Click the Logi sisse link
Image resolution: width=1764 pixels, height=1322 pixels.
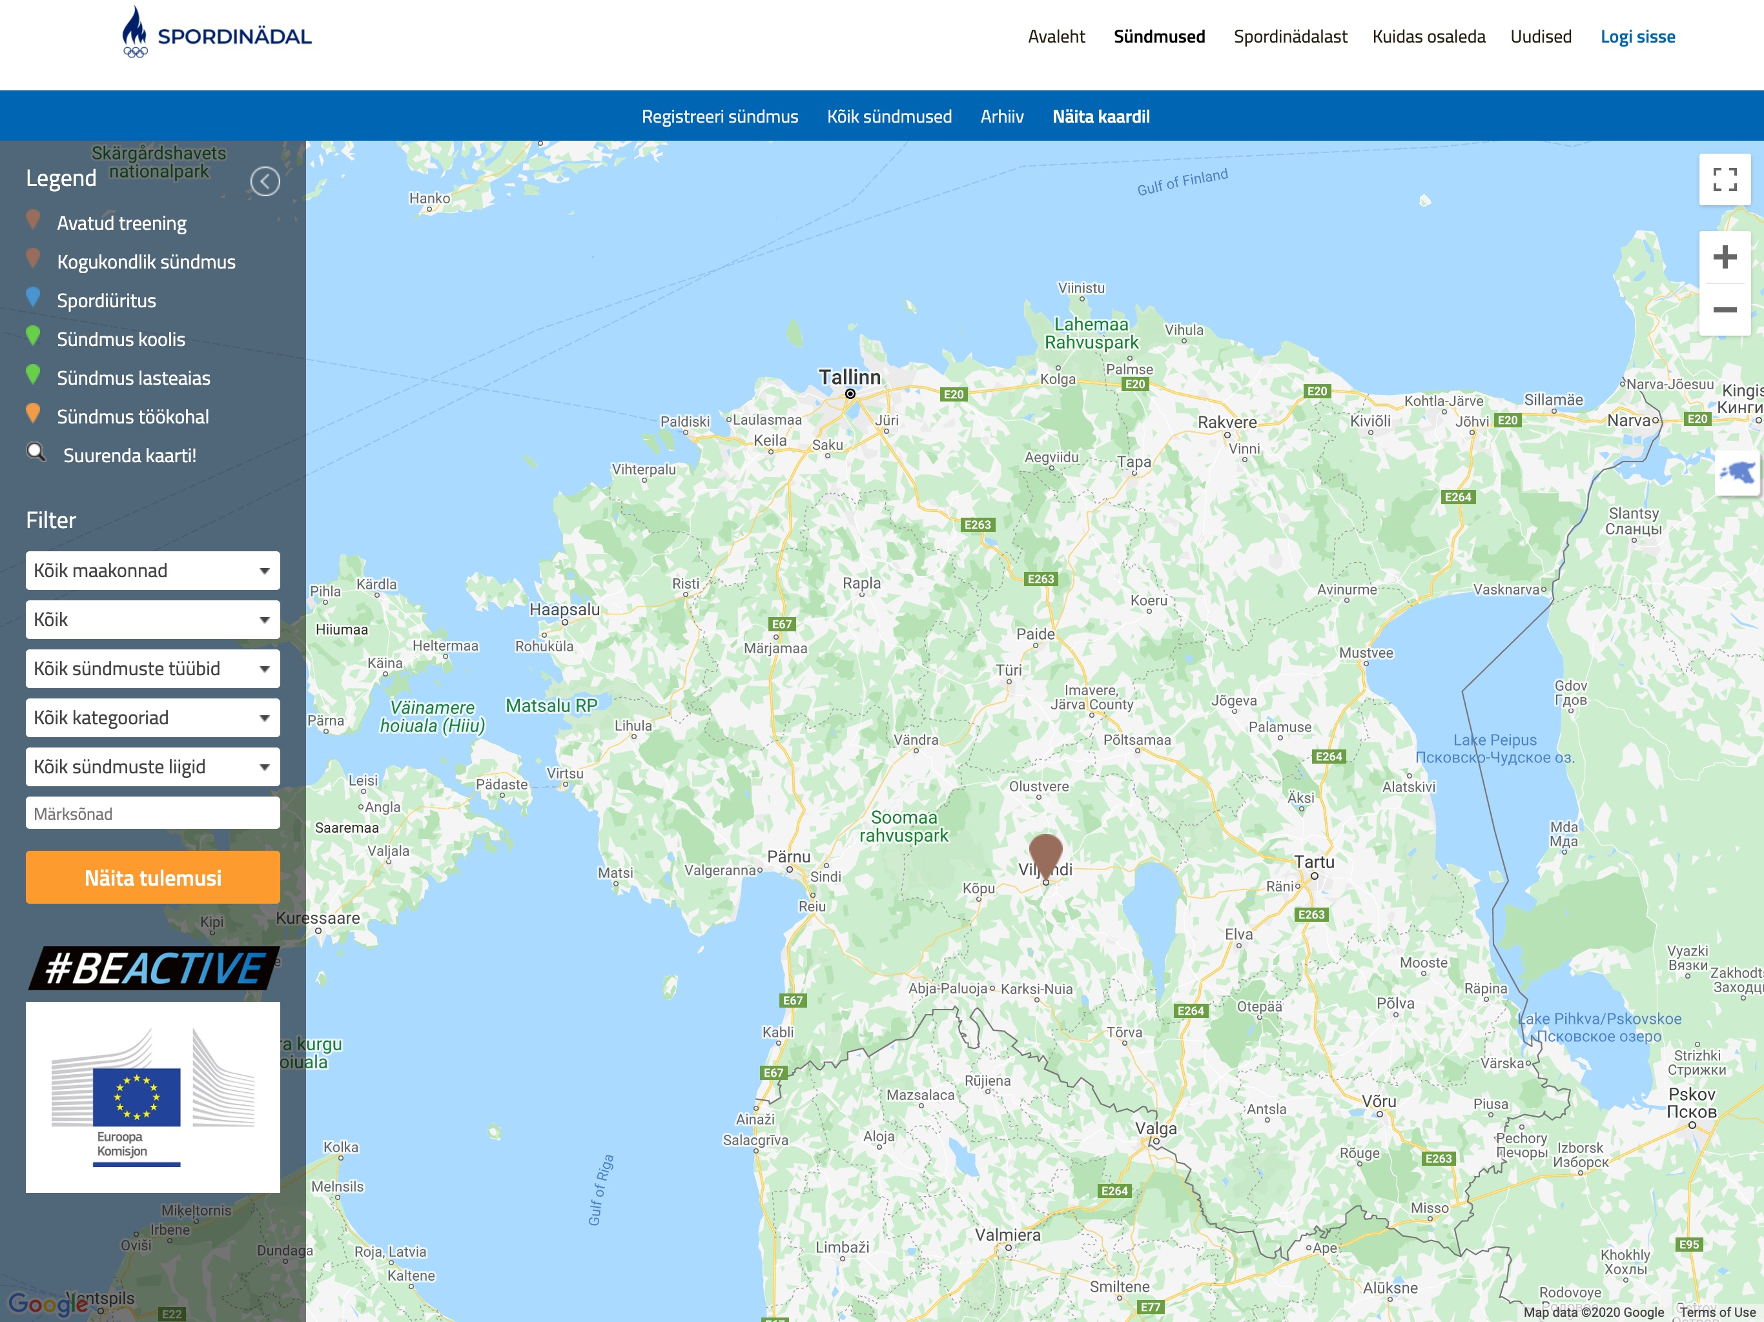tap(1637, 37)
